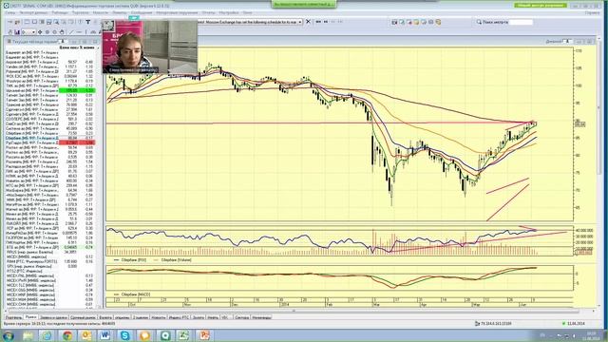Choose the horizontal line drawing tool
This screenshot has height=342, width=608.
(79, 32)
